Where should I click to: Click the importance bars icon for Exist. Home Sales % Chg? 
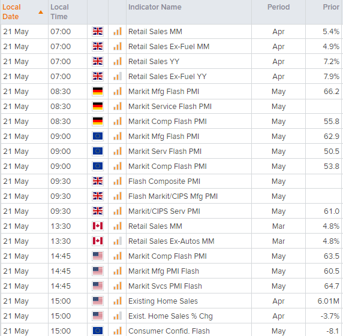pyautogui.click(x=118, y=316)
